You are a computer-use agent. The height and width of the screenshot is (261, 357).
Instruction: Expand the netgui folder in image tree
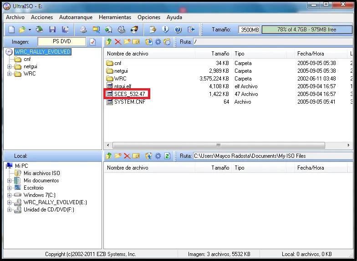[9, 66]
